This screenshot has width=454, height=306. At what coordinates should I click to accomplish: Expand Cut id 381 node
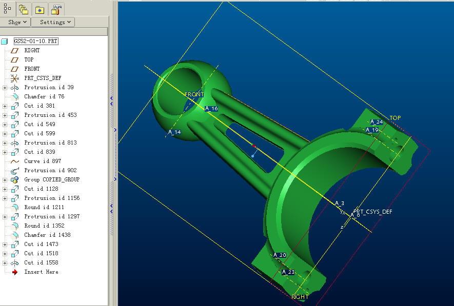tap(5, 106)
